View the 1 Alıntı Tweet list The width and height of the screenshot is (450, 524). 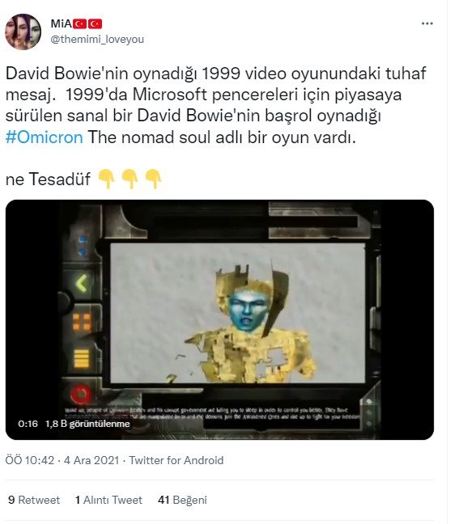[x=108, y=500]
